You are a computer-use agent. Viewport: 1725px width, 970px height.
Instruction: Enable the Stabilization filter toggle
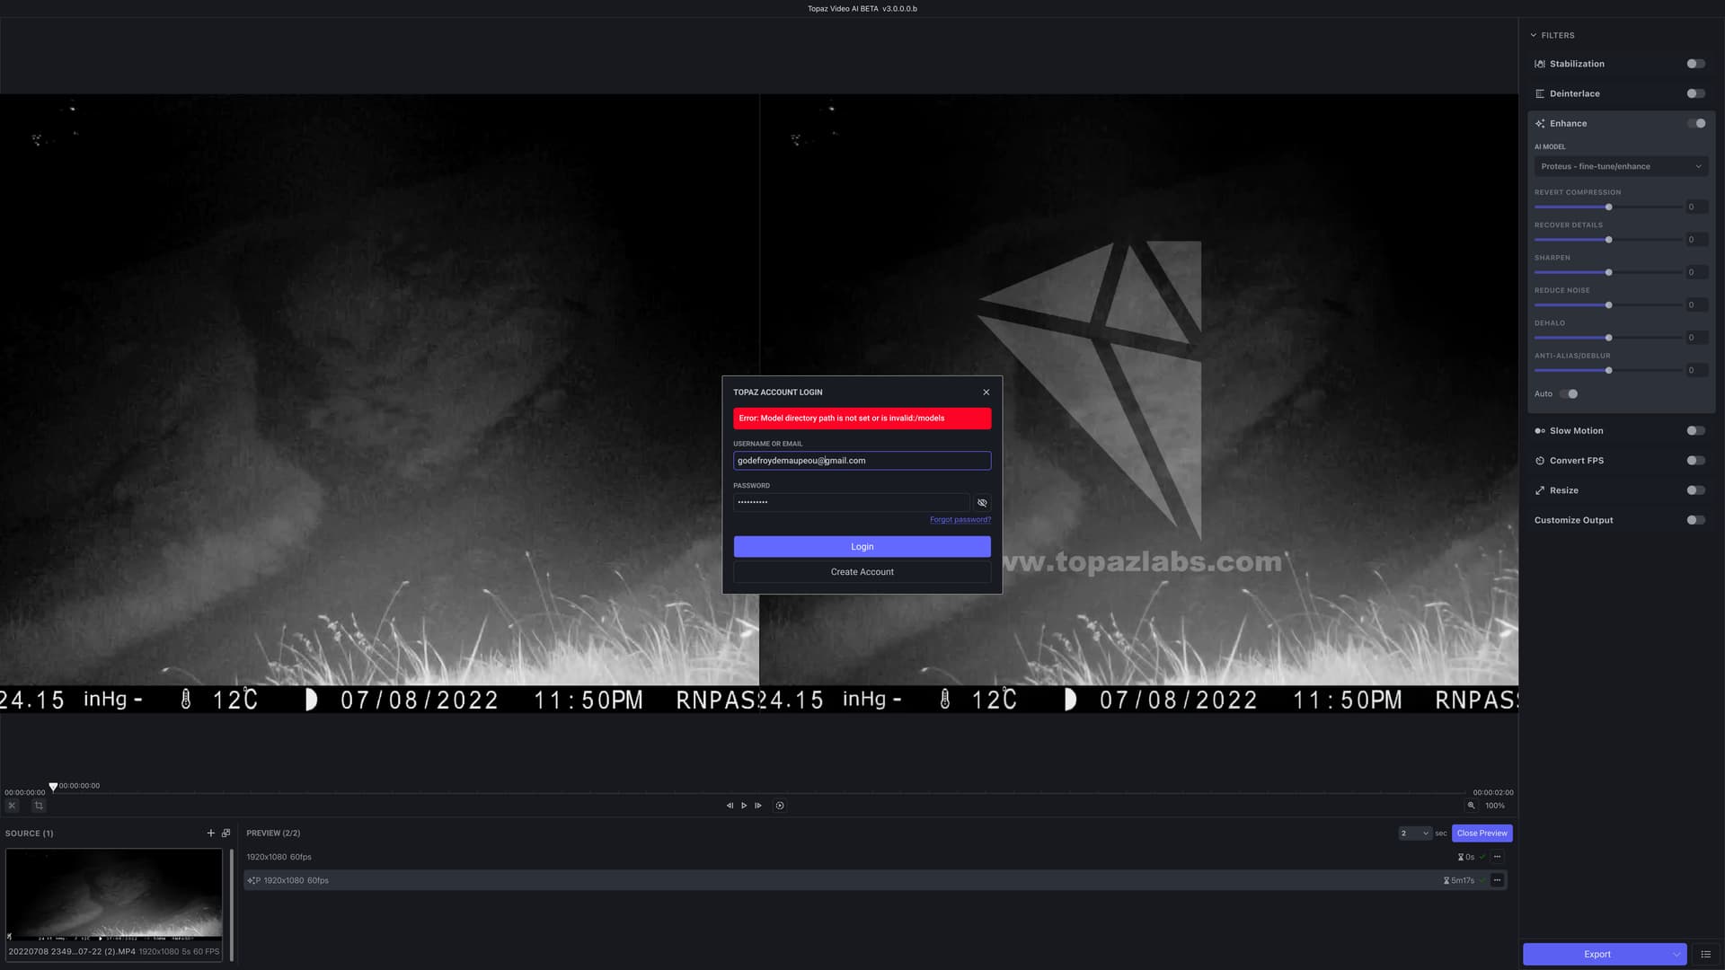1695,64
